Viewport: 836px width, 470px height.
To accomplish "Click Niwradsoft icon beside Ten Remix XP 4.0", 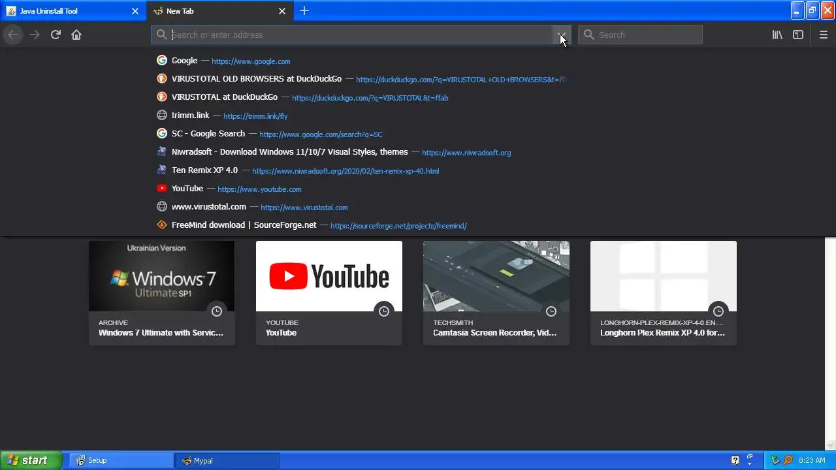I will [162, 170].
